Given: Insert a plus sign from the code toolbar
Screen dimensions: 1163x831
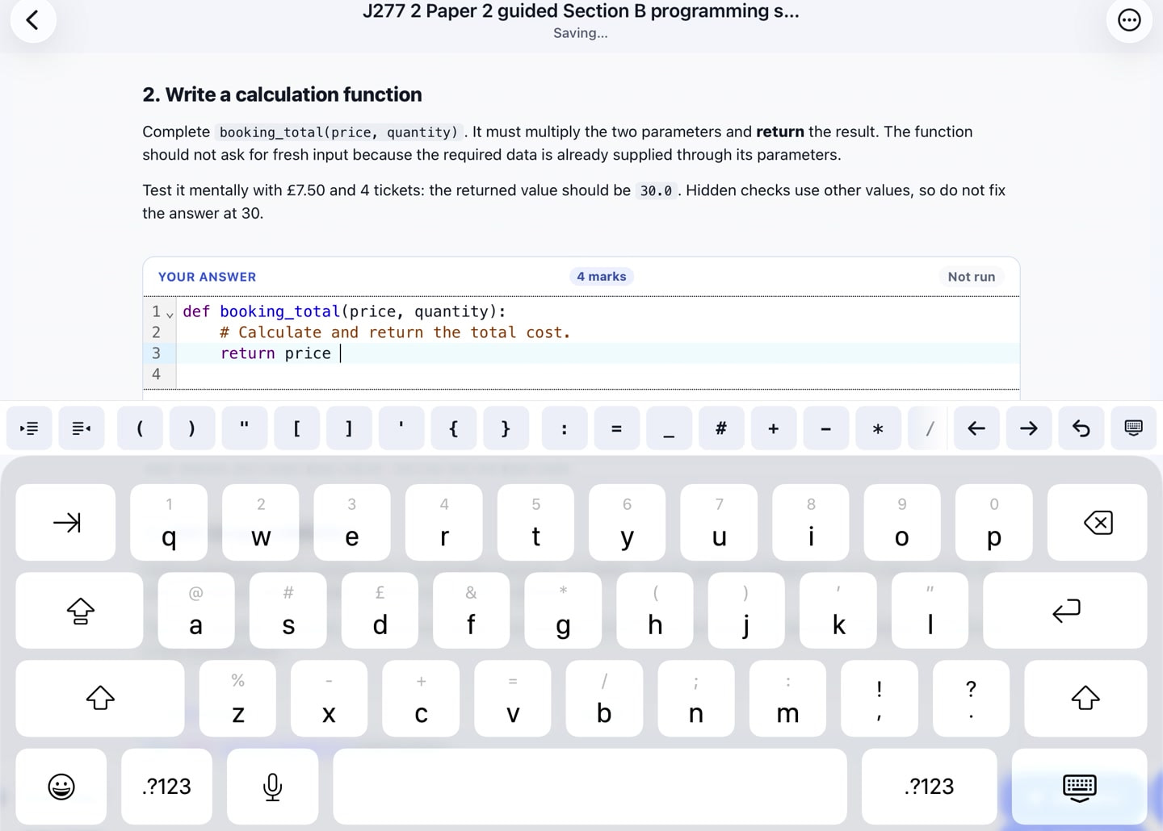Looking at the screenshot, I should coord(774,428).
